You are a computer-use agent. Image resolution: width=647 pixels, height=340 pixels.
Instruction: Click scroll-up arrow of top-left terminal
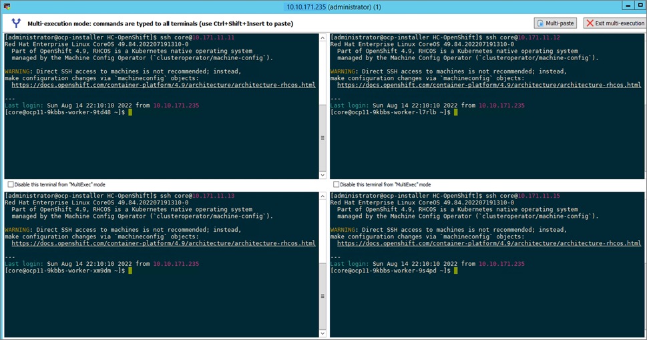[322, 37]
